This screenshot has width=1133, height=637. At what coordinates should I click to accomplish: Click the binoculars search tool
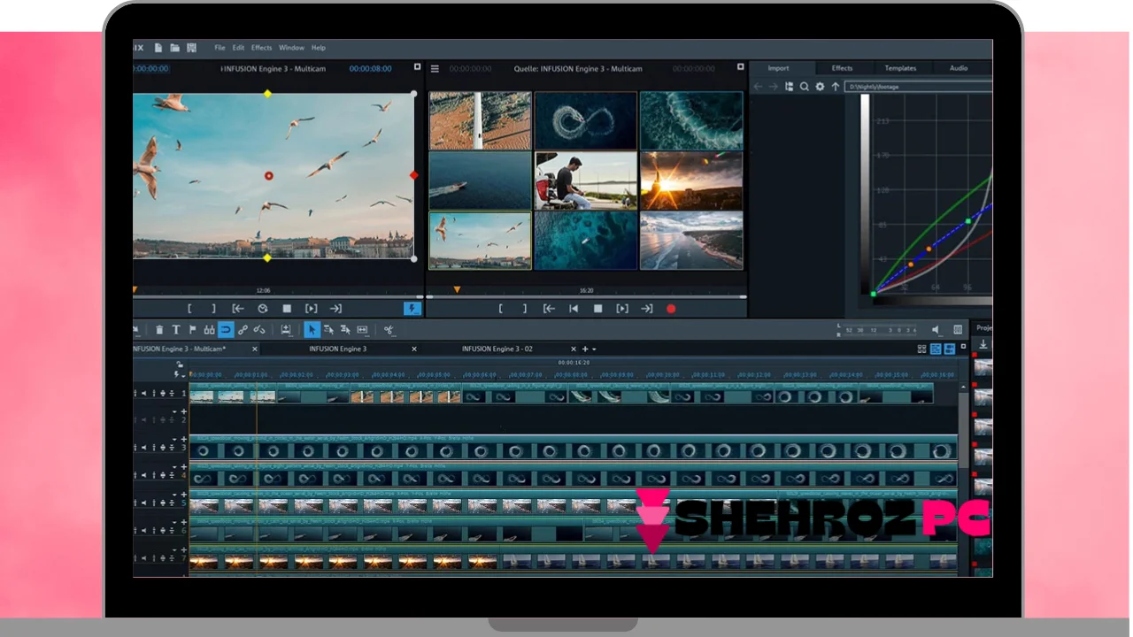click(209, 330)
